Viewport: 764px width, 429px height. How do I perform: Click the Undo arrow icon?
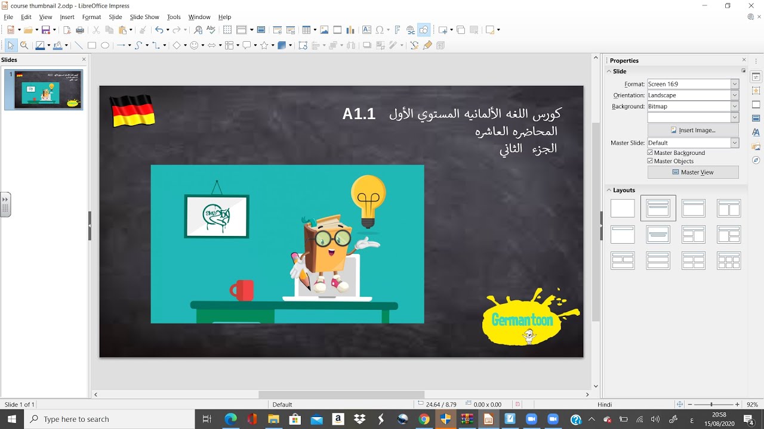point(159,30)
